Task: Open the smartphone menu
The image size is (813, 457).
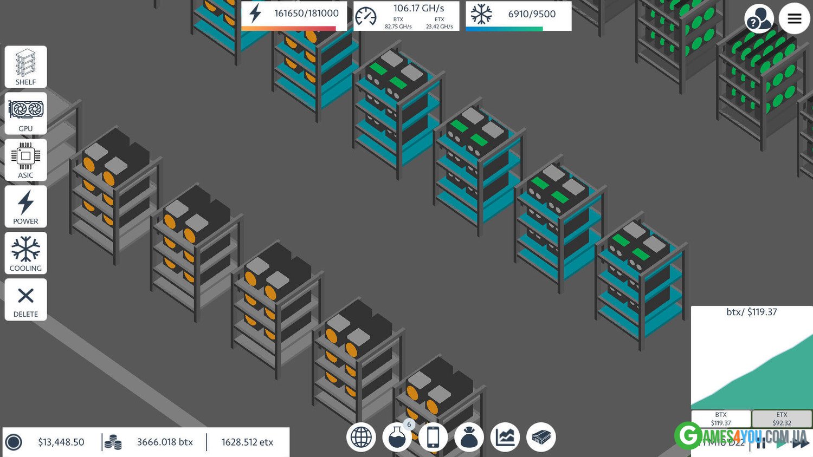Action: (433, 437)
